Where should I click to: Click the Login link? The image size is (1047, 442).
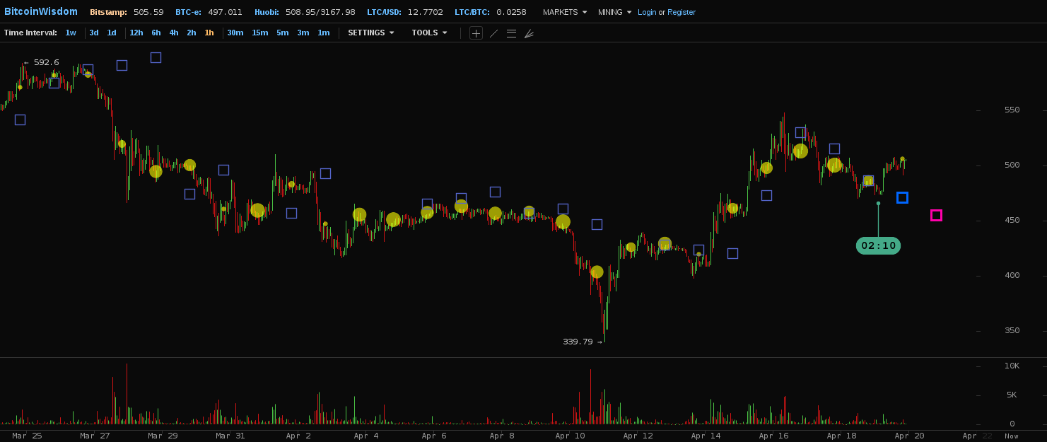pyautogui.click(x=647, y=12)
